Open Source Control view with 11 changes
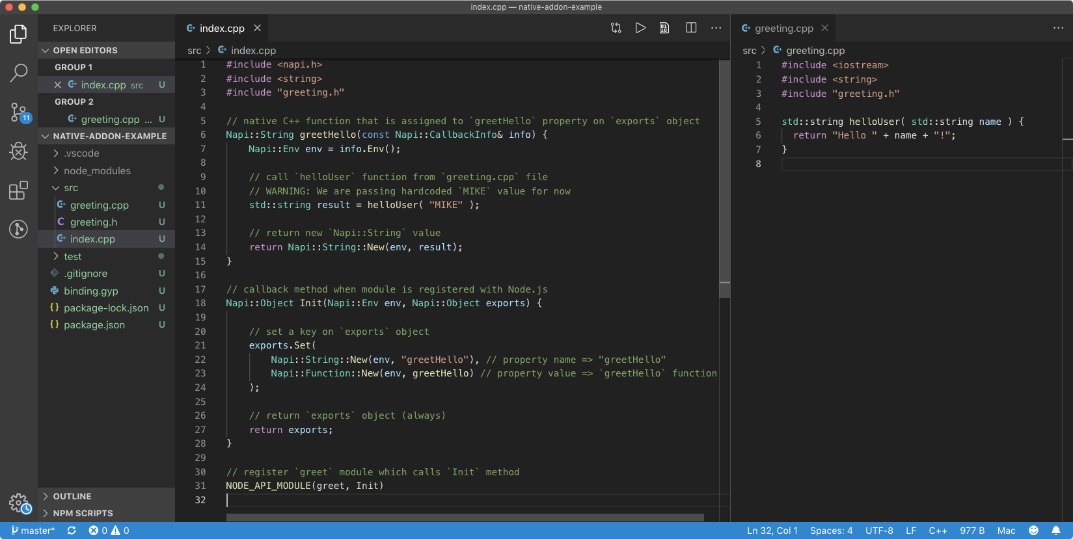The height and width of the screenshot is (539, 1073). point(20,112)
